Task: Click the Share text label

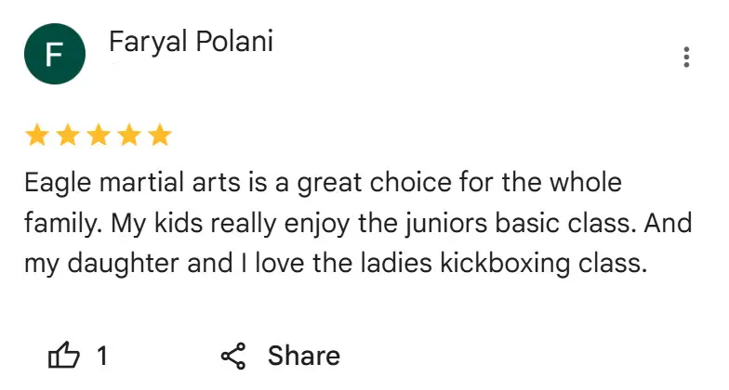Action: point(303,357)
